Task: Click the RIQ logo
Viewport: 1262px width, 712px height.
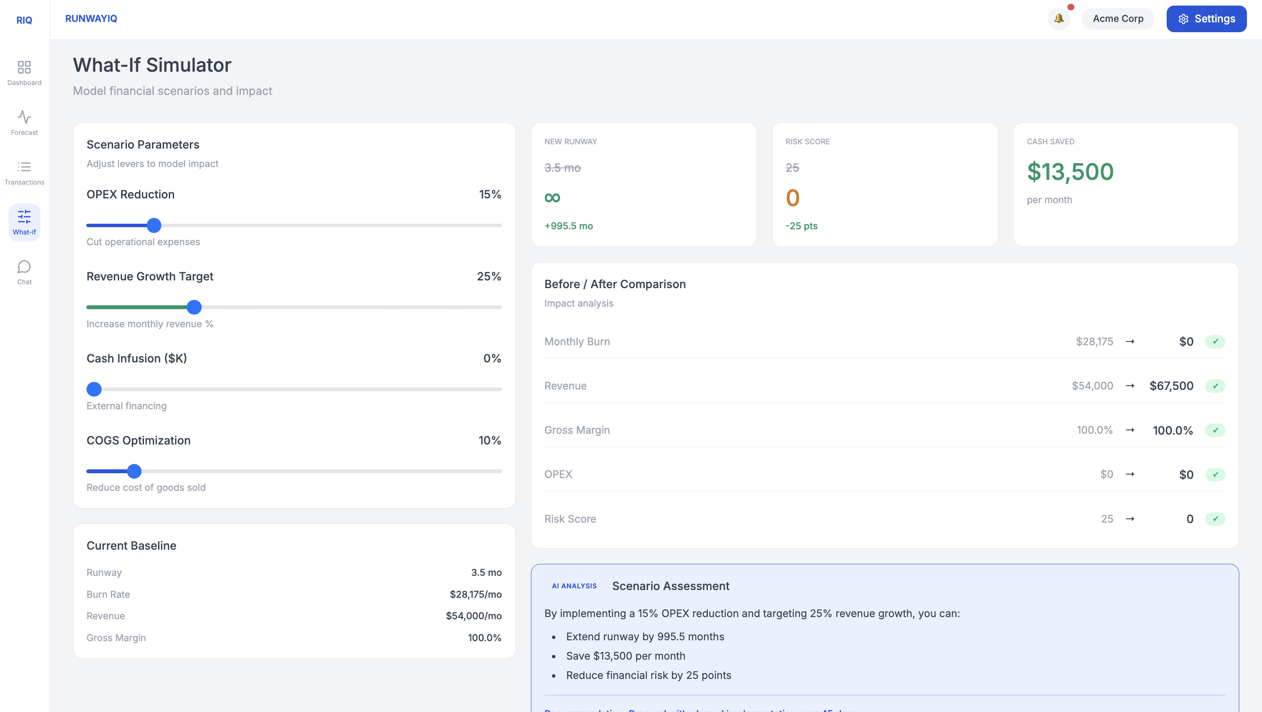Action: tap(24, 20)
